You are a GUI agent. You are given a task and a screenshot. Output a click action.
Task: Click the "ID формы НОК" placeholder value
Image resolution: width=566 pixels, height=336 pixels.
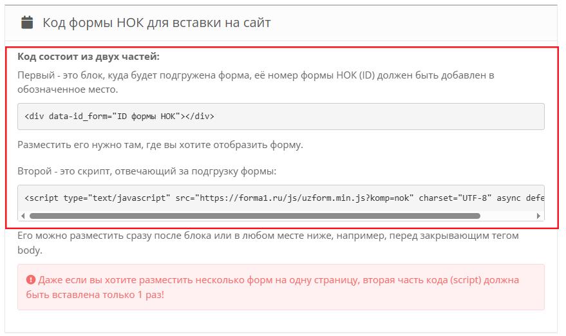tap(146, 117)
